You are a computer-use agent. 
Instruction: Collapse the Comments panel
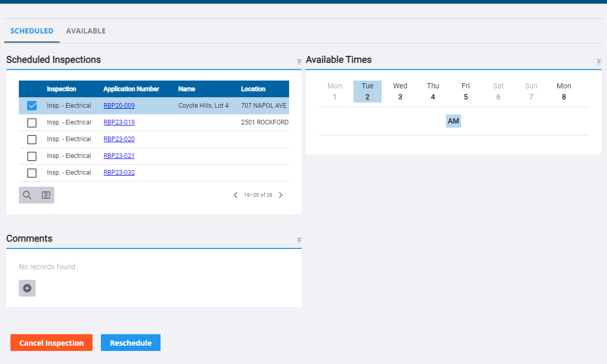tap(299, 241)
